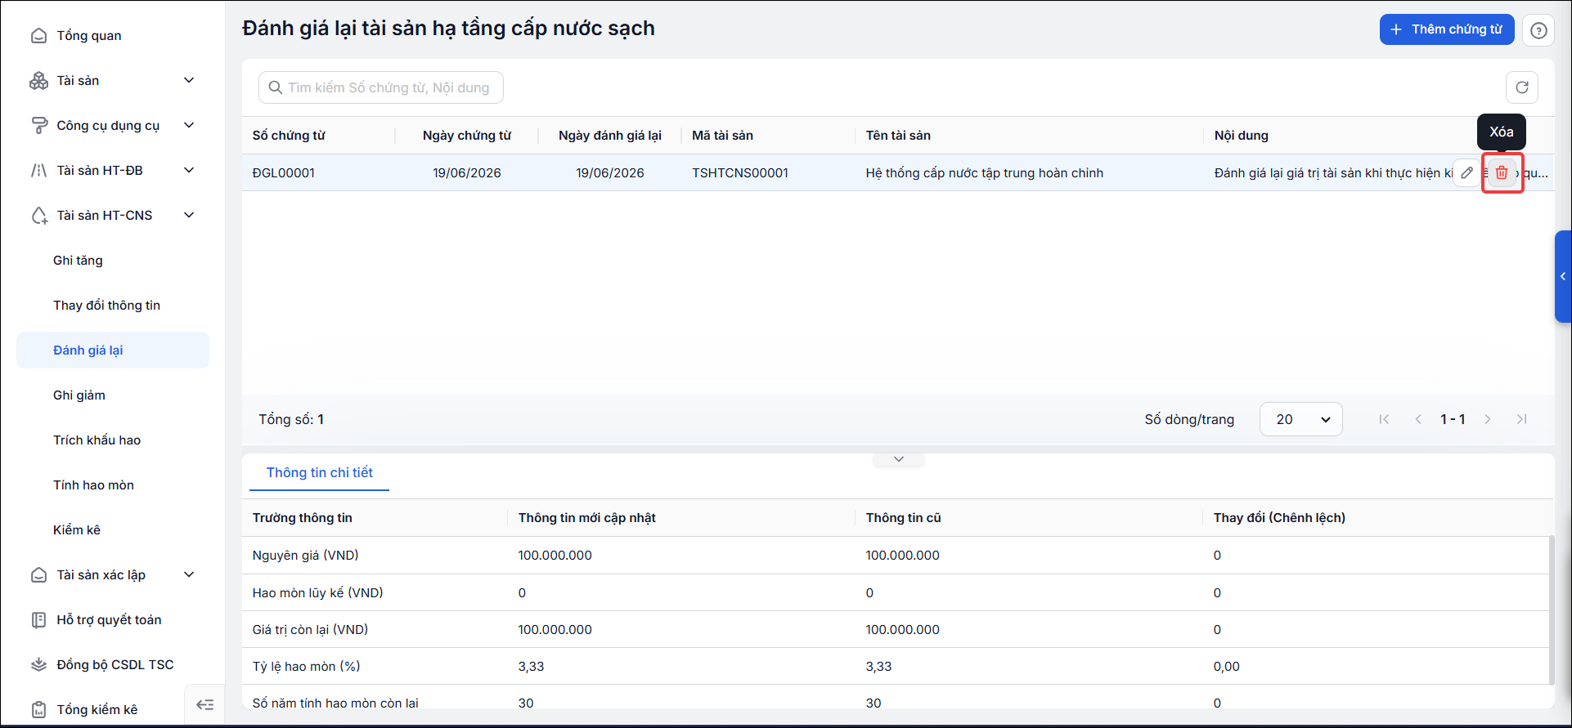The height and width of the screenshot is (728, 1572).
Task: Go to the previous page arrow
Action: 1418,419
